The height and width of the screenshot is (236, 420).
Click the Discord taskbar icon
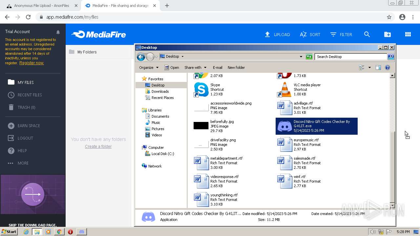pyautogui.click(x=81, y=232)
